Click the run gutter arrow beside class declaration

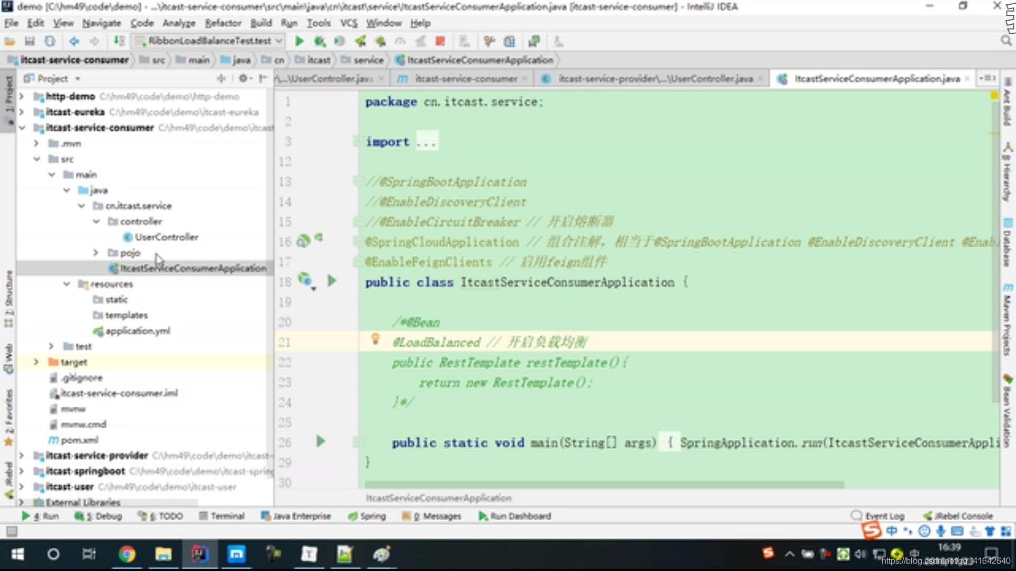332,281
